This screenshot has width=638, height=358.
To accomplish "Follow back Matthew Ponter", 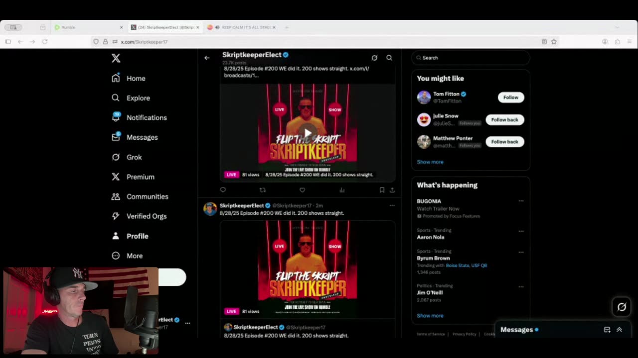I will [x=504, y=142].
